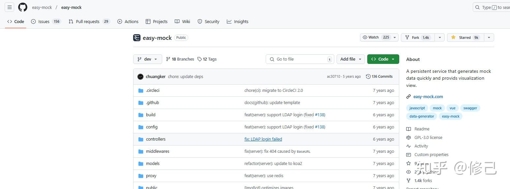Open the fork options dropdown arrow
This screenshot has height=189, width=510.
coord(439,38)
